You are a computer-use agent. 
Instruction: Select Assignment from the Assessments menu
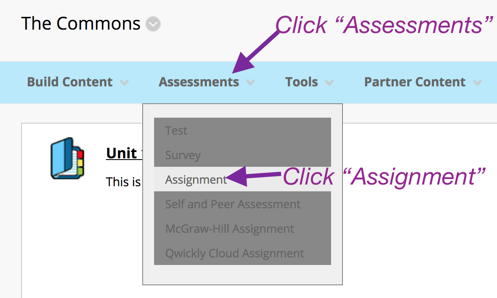[196, 179]
